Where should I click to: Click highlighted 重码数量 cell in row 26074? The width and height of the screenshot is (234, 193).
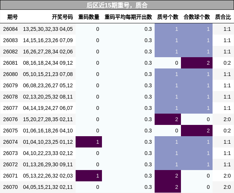click(89, 142)
